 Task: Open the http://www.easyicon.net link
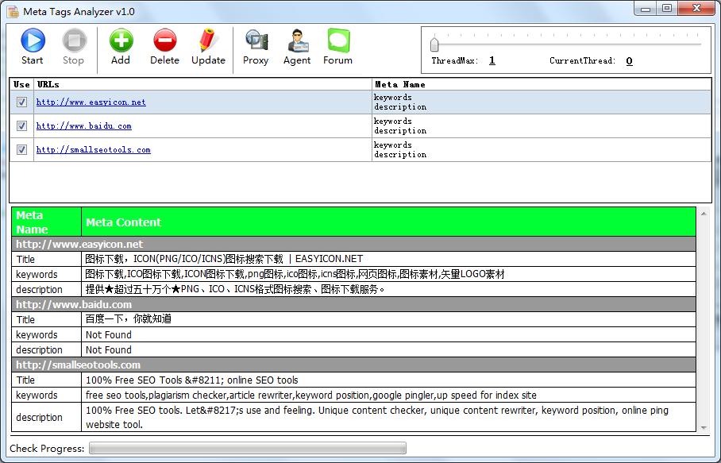click(91, 102)
